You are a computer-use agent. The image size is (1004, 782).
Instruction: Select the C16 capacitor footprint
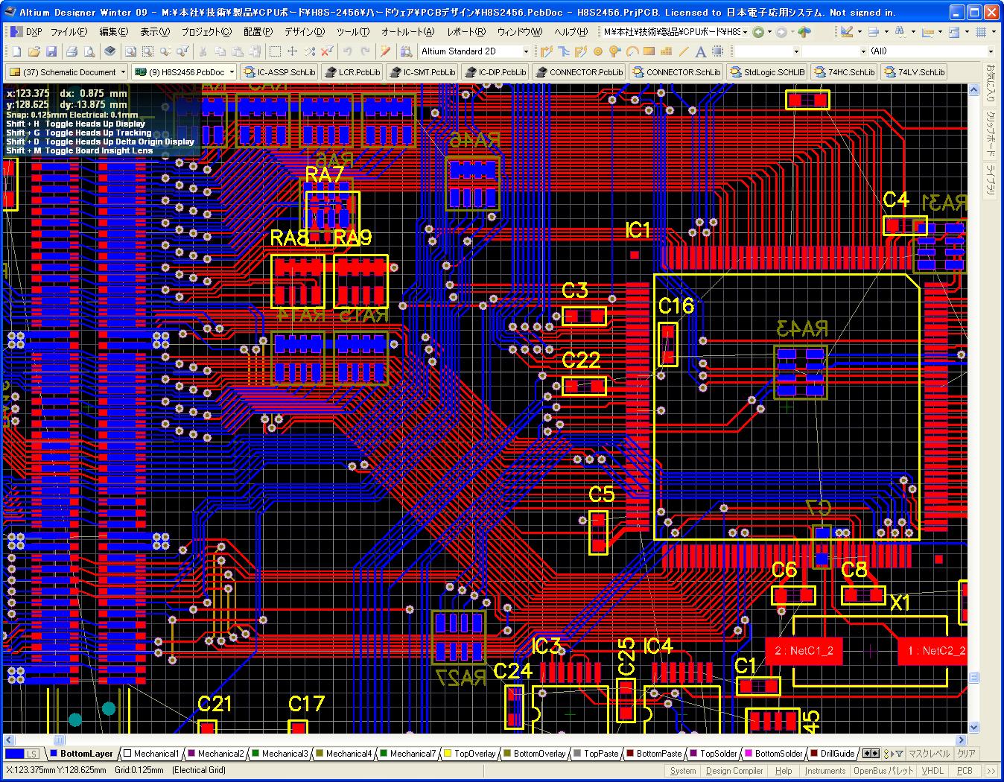click(668, 344)
